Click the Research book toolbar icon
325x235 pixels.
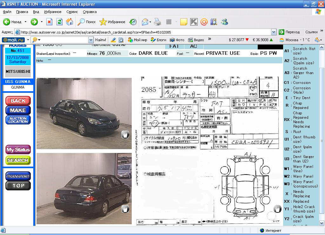tap(214, 22)
